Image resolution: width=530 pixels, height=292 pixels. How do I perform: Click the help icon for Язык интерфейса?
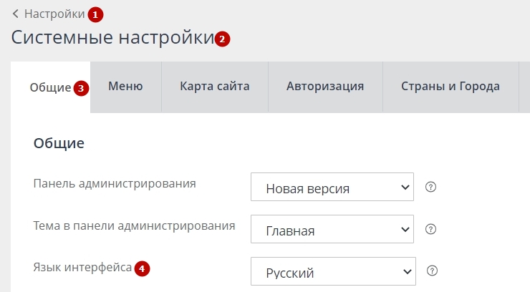tap(431, 271)
